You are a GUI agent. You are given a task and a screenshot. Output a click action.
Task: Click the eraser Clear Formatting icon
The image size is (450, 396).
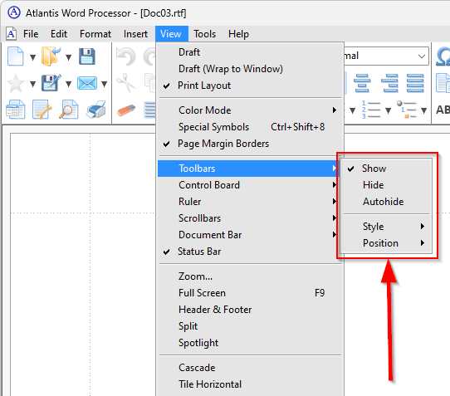[126, 110]
